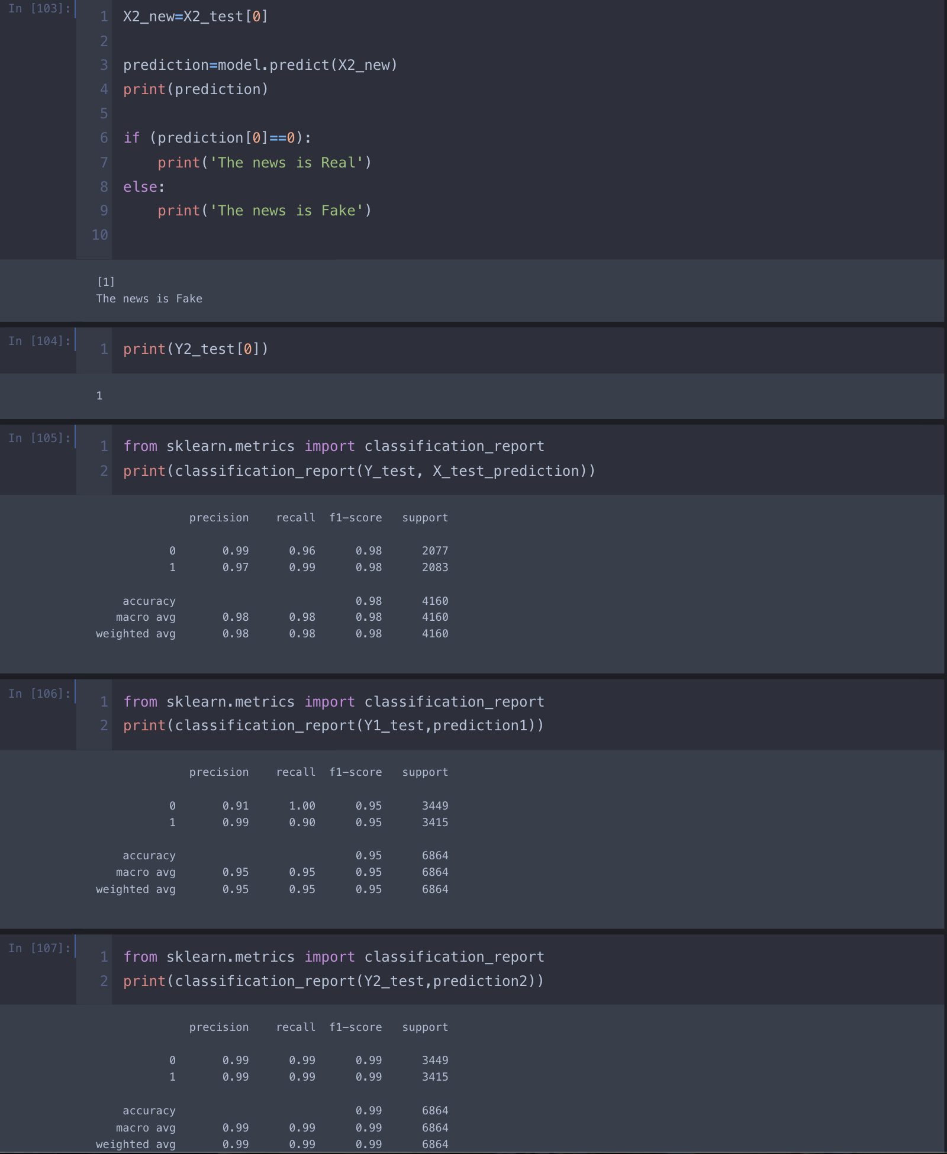
Task: Click precision header in cell 105 output
Action: click(x=219, y=518)
